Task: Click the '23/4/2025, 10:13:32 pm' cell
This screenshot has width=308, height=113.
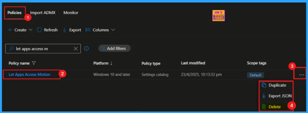Action: tap(202, 75)
